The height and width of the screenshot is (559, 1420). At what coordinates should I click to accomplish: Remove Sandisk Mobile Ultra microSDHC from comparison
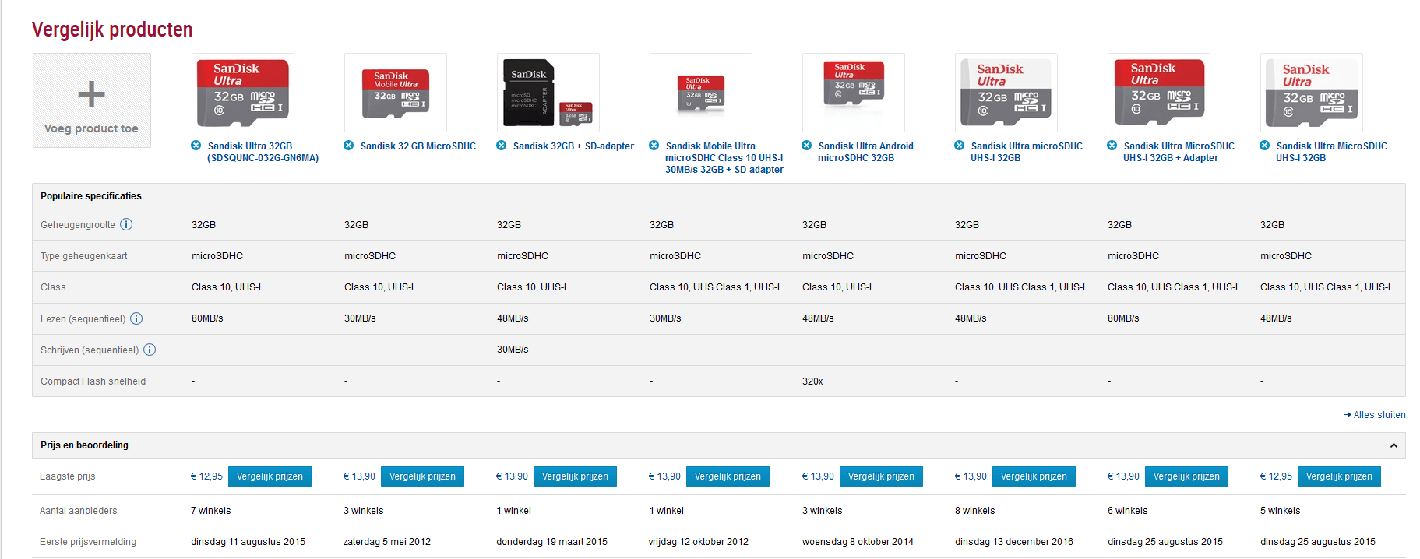click(x=654, y=146)
